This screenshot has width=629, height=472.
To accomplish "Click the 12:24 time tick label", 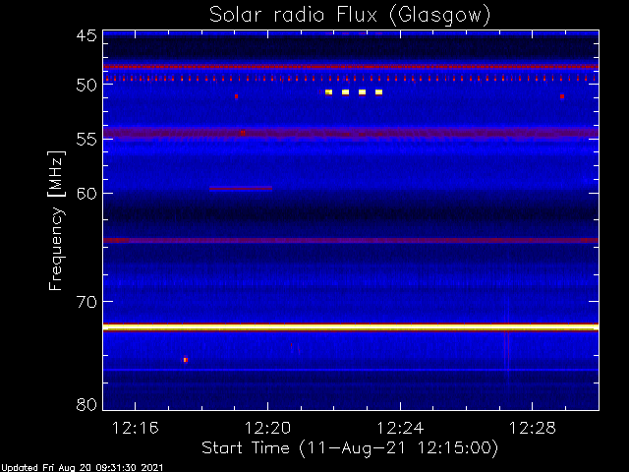I will 400,429.
